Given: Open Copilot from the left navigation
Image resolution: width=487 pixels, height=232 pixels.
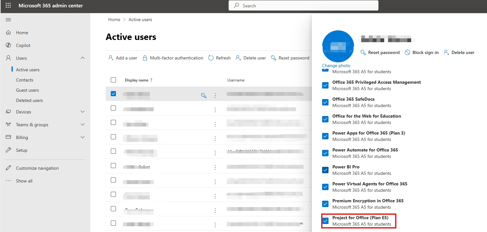Looking at the screenshot, I should tap(23, 45).
